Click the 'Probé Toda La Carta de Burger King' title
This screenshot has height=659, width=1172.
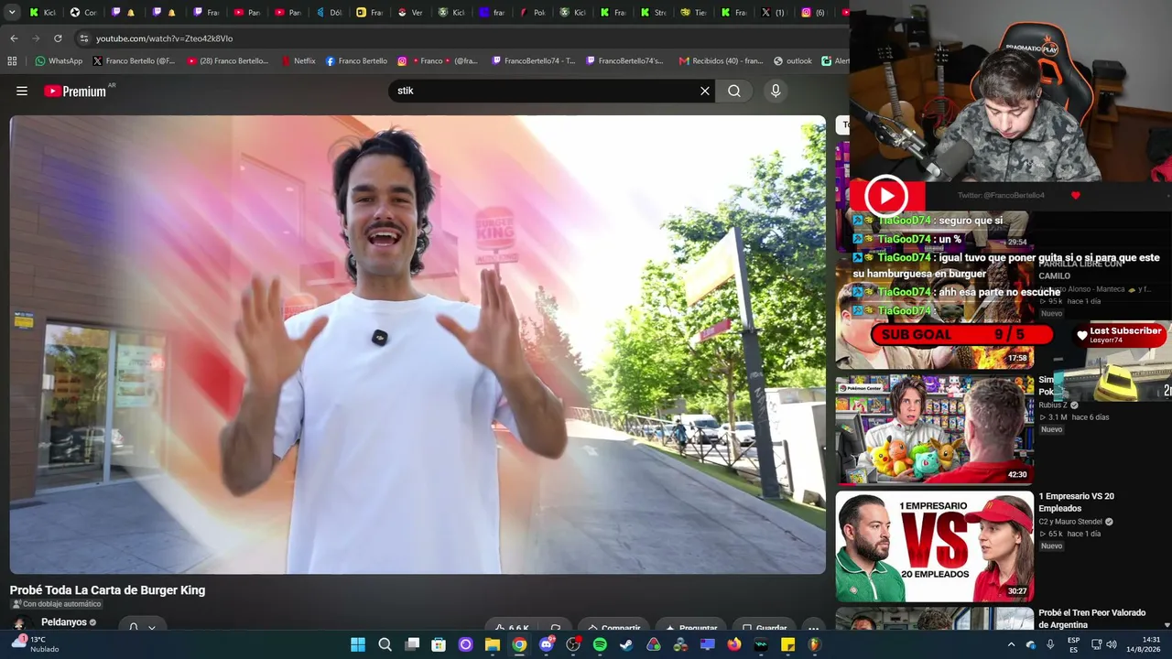107,590
